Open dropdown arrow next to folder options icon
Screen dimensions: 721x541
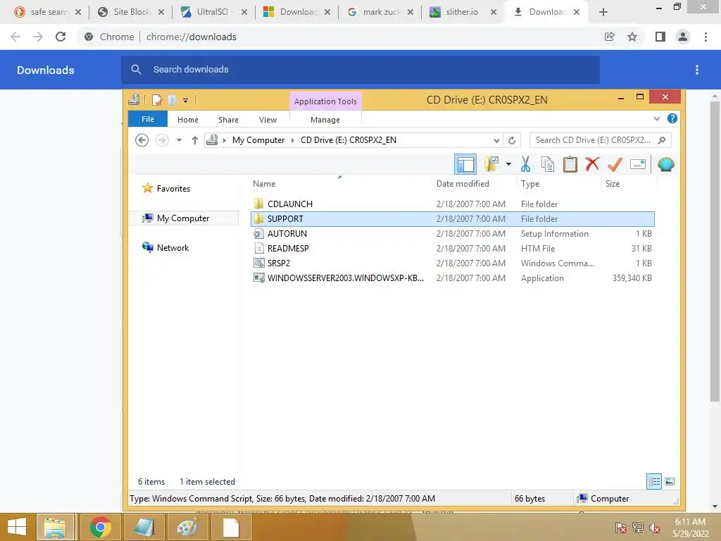coord(508,164)
